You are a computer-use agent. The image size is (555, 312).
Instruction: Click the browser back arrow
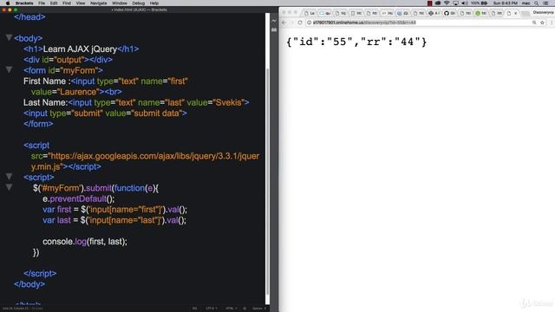[284, 23]
